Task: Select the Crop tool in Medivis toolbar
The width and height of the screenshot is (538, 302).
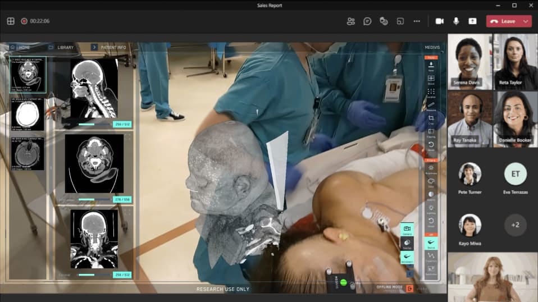Action: [x=431, y=119]
